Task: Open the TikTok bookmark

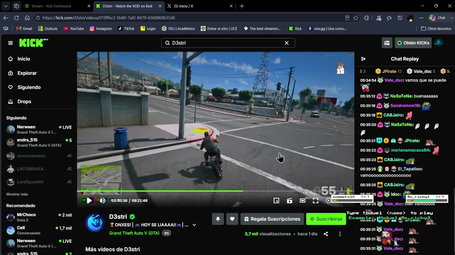Action: tap(126, 29)
